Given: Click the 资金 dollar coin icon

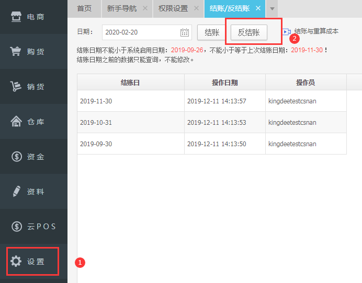Looking at the screenshot, I should coord(16,157).
